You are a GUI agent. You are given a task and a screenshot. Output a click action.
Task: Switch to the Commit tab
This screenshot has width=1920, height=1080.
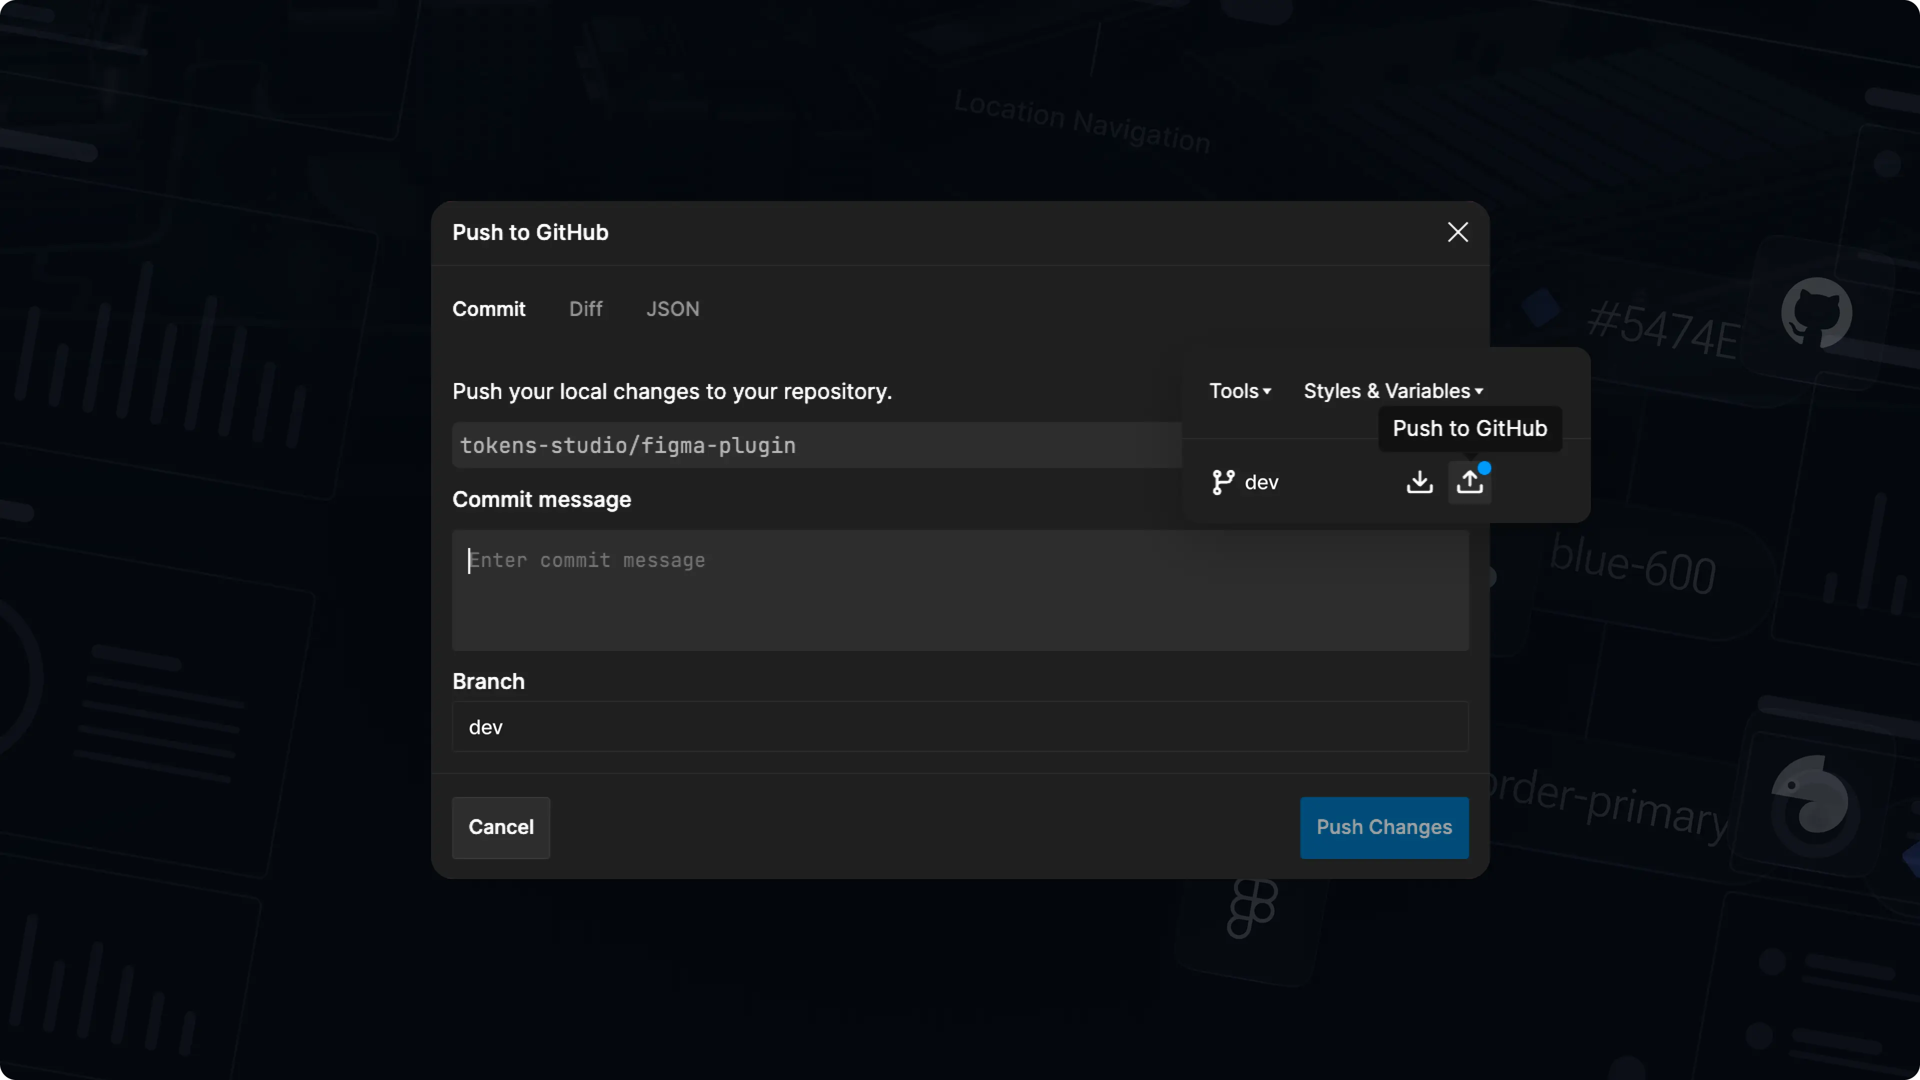tap(488, 308)
